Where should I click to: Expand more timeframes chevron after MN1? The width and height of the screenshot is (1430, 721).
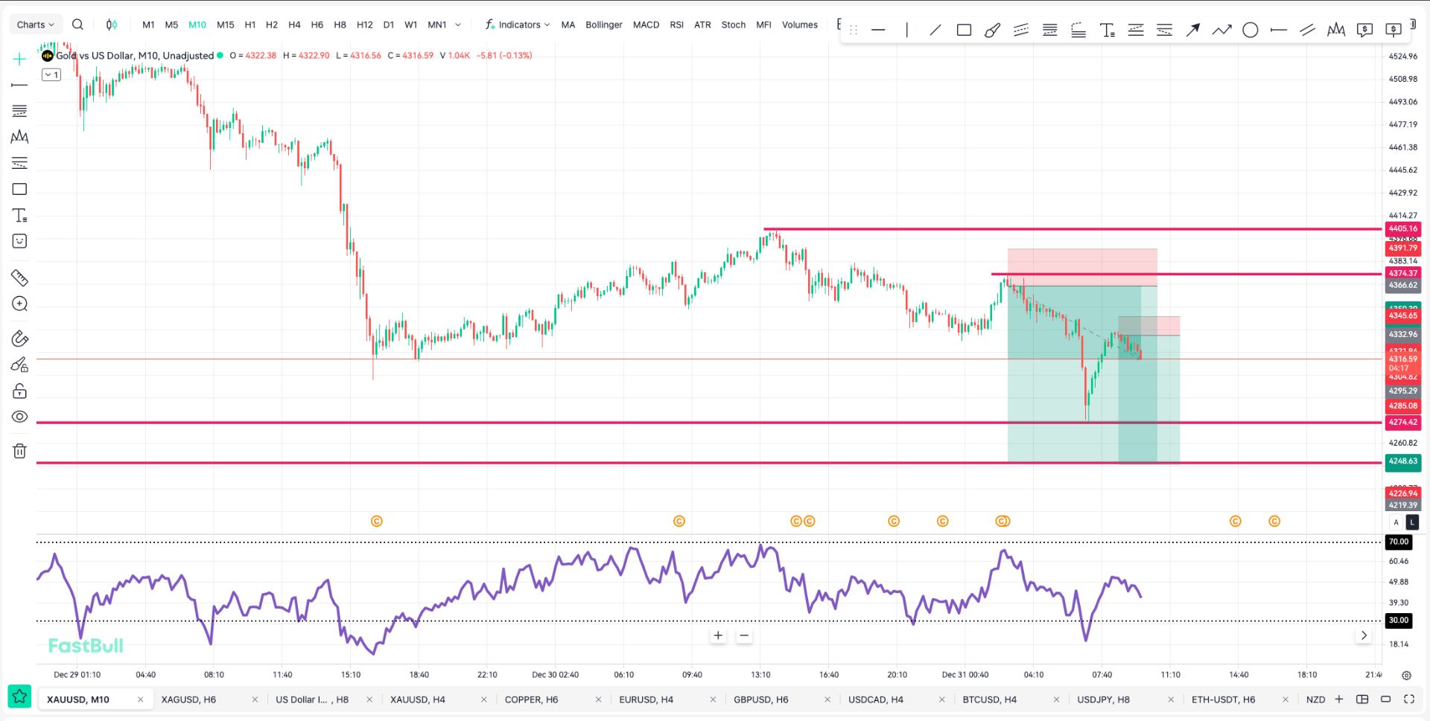point(458,25)
